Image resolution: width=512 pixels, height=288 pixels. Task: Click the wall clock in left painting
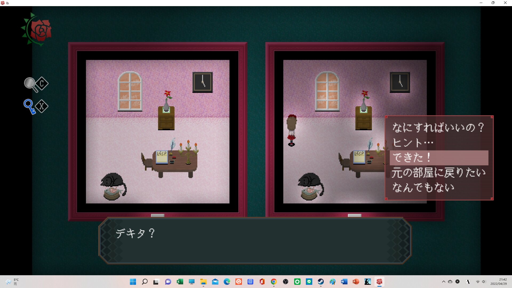[202, 82]
